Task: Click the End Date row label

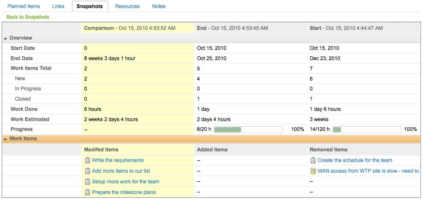Action: 22,58
